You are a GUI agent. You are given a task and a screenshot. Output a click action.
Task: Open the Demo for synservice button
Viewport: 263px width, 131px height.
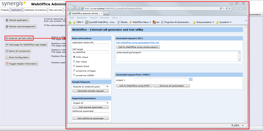[x=18, y=51]
